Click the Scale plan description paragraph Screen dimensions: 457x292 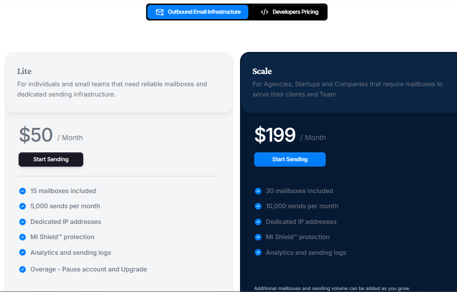tap(347, 89)
